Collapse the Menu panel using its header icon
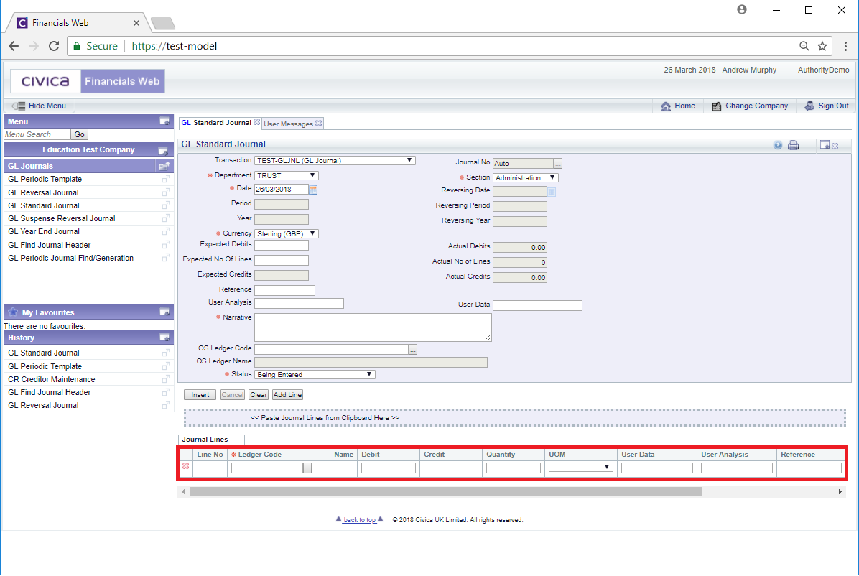The height and width of the screenshot is (576, 859). coord(164,121)
